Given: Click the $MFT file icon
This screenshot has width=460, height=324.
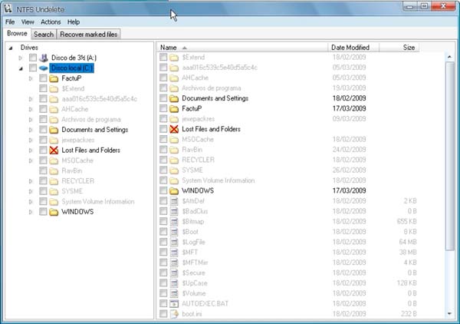Looking at the screenshot, I should tap(174, 253).
